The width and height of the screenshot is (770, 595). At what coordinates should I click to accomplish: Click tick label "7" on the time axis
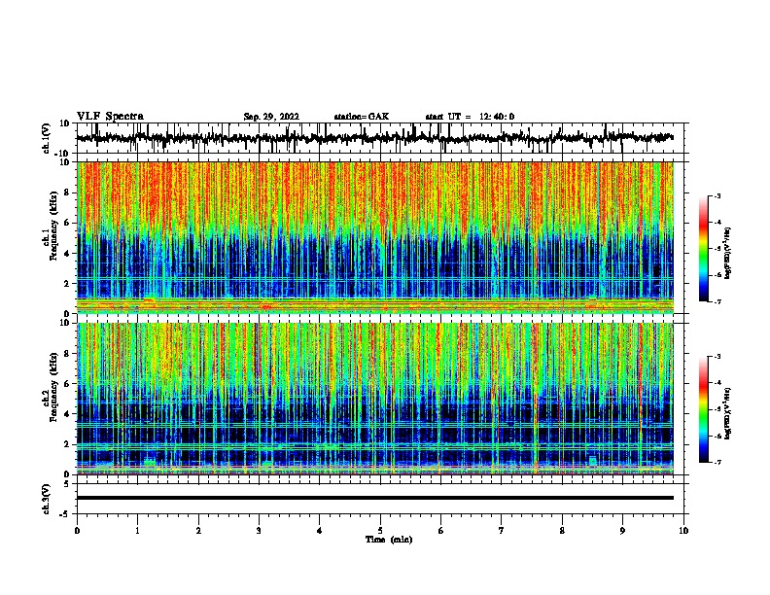(502, 530)
